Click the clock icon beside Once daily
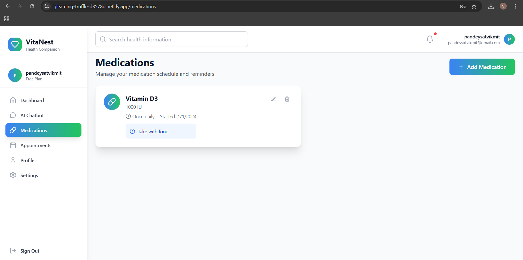 (x=128, y=116)
